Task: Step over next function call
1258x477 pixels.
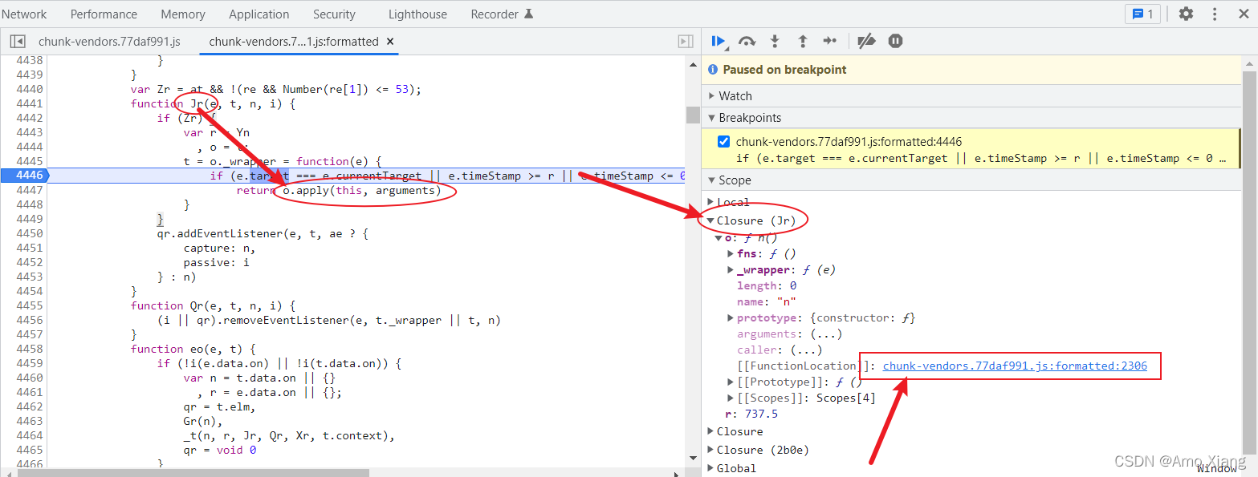Action: click(747, 41)
